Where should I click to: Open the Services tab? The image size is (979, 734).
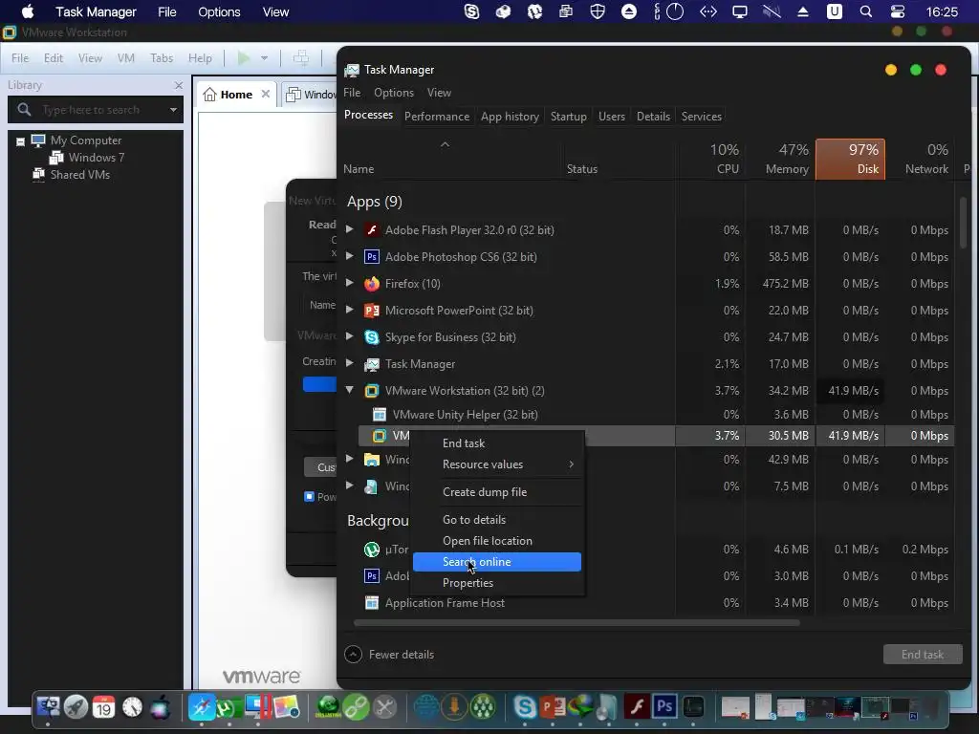click(701, 116)
